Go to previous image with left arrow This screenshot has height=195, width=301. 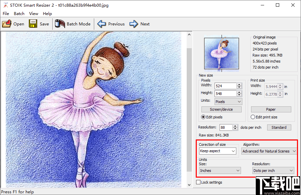click(102, 24)
